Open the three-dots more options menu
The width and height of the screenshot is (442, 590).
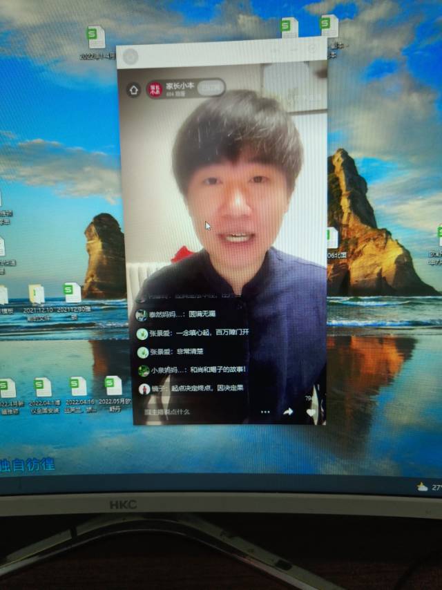click(265, 412)
